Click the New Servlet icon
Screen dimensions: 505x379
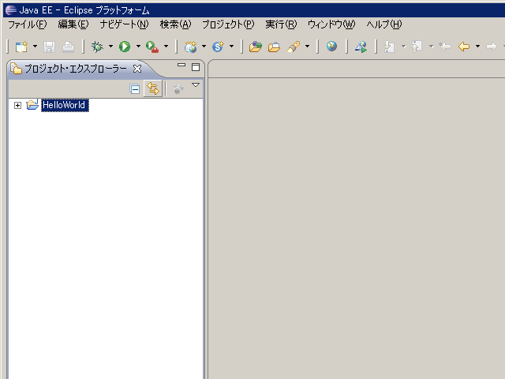pyautogui.click(x=218, y=47)
